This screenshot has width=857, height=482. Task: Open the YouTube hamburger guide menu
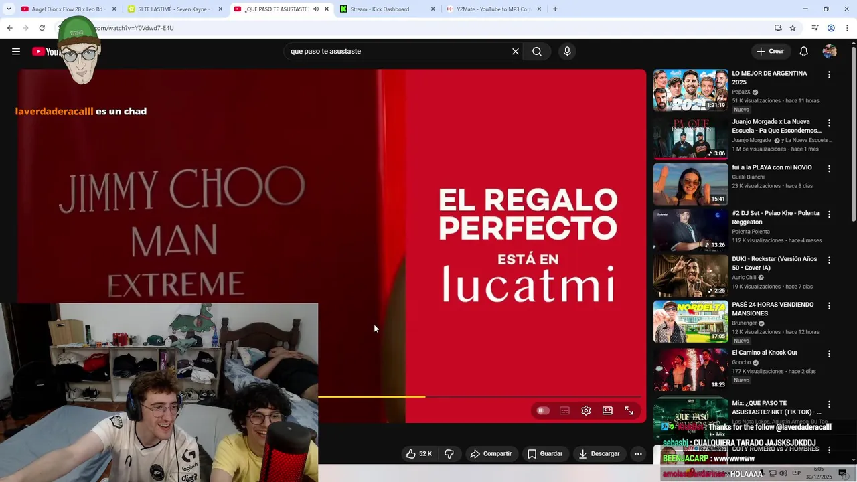[x=16, y=52]
